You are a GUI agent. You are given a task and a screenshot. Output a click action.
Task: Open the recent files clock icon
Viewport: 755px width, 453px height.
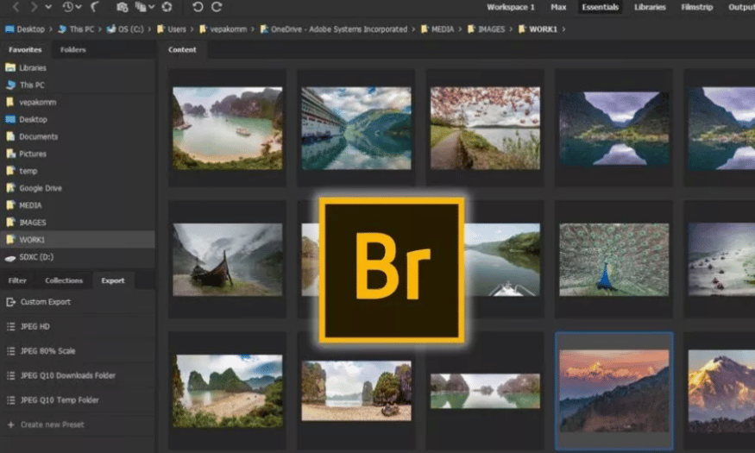coord(68,7)
